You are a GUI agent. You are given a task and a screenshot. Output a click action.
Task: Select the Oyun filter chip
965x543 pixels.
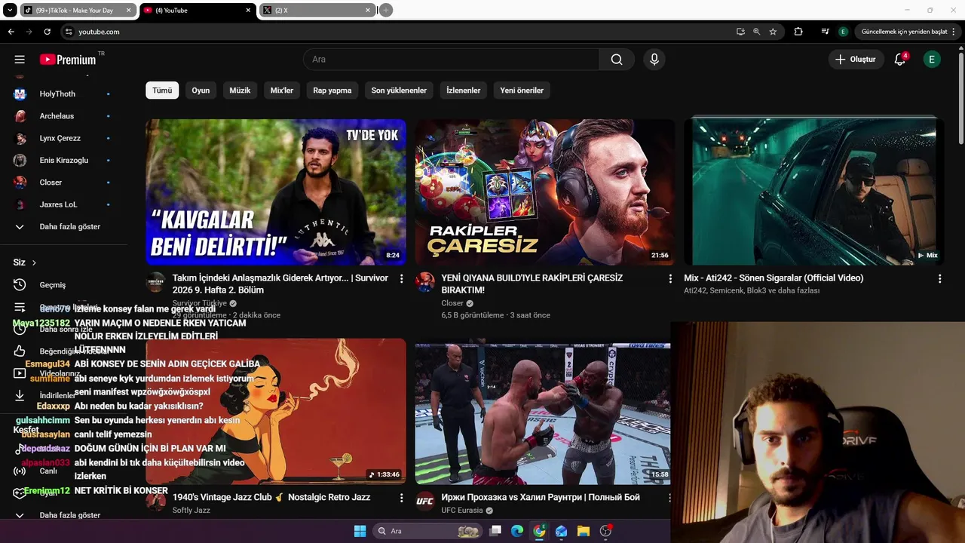[x=201, y=90]
